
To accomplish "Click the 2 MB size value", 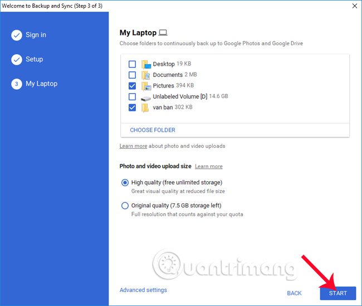I will point(190,75).
